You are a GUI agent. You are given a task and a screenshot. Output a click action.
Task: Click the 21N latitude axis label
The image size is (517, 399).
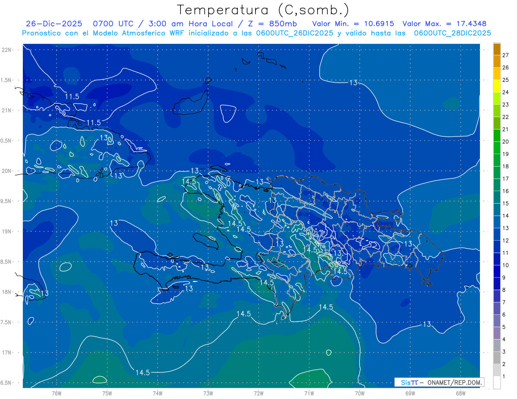click(7, 110)
